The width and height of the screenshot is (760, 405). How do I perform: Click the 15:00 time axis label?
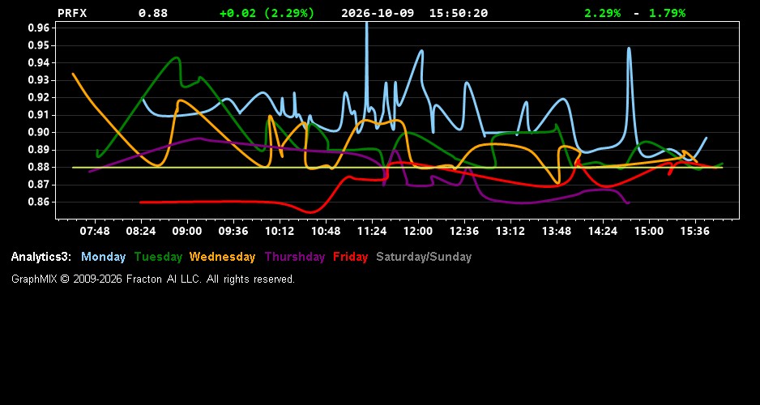(x=649, y=231)
